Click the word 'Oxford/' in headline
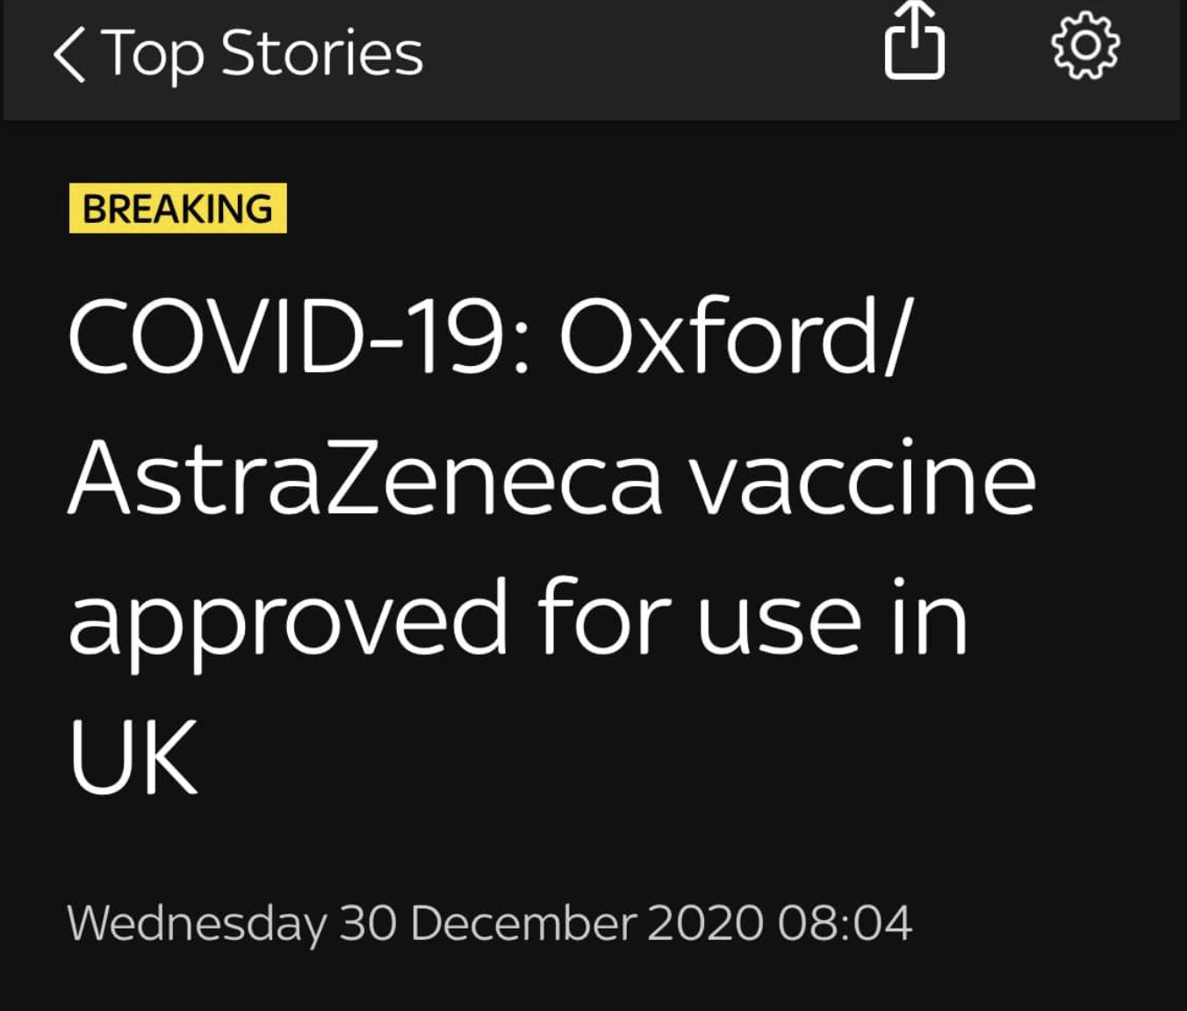 (x=737, y=337)
